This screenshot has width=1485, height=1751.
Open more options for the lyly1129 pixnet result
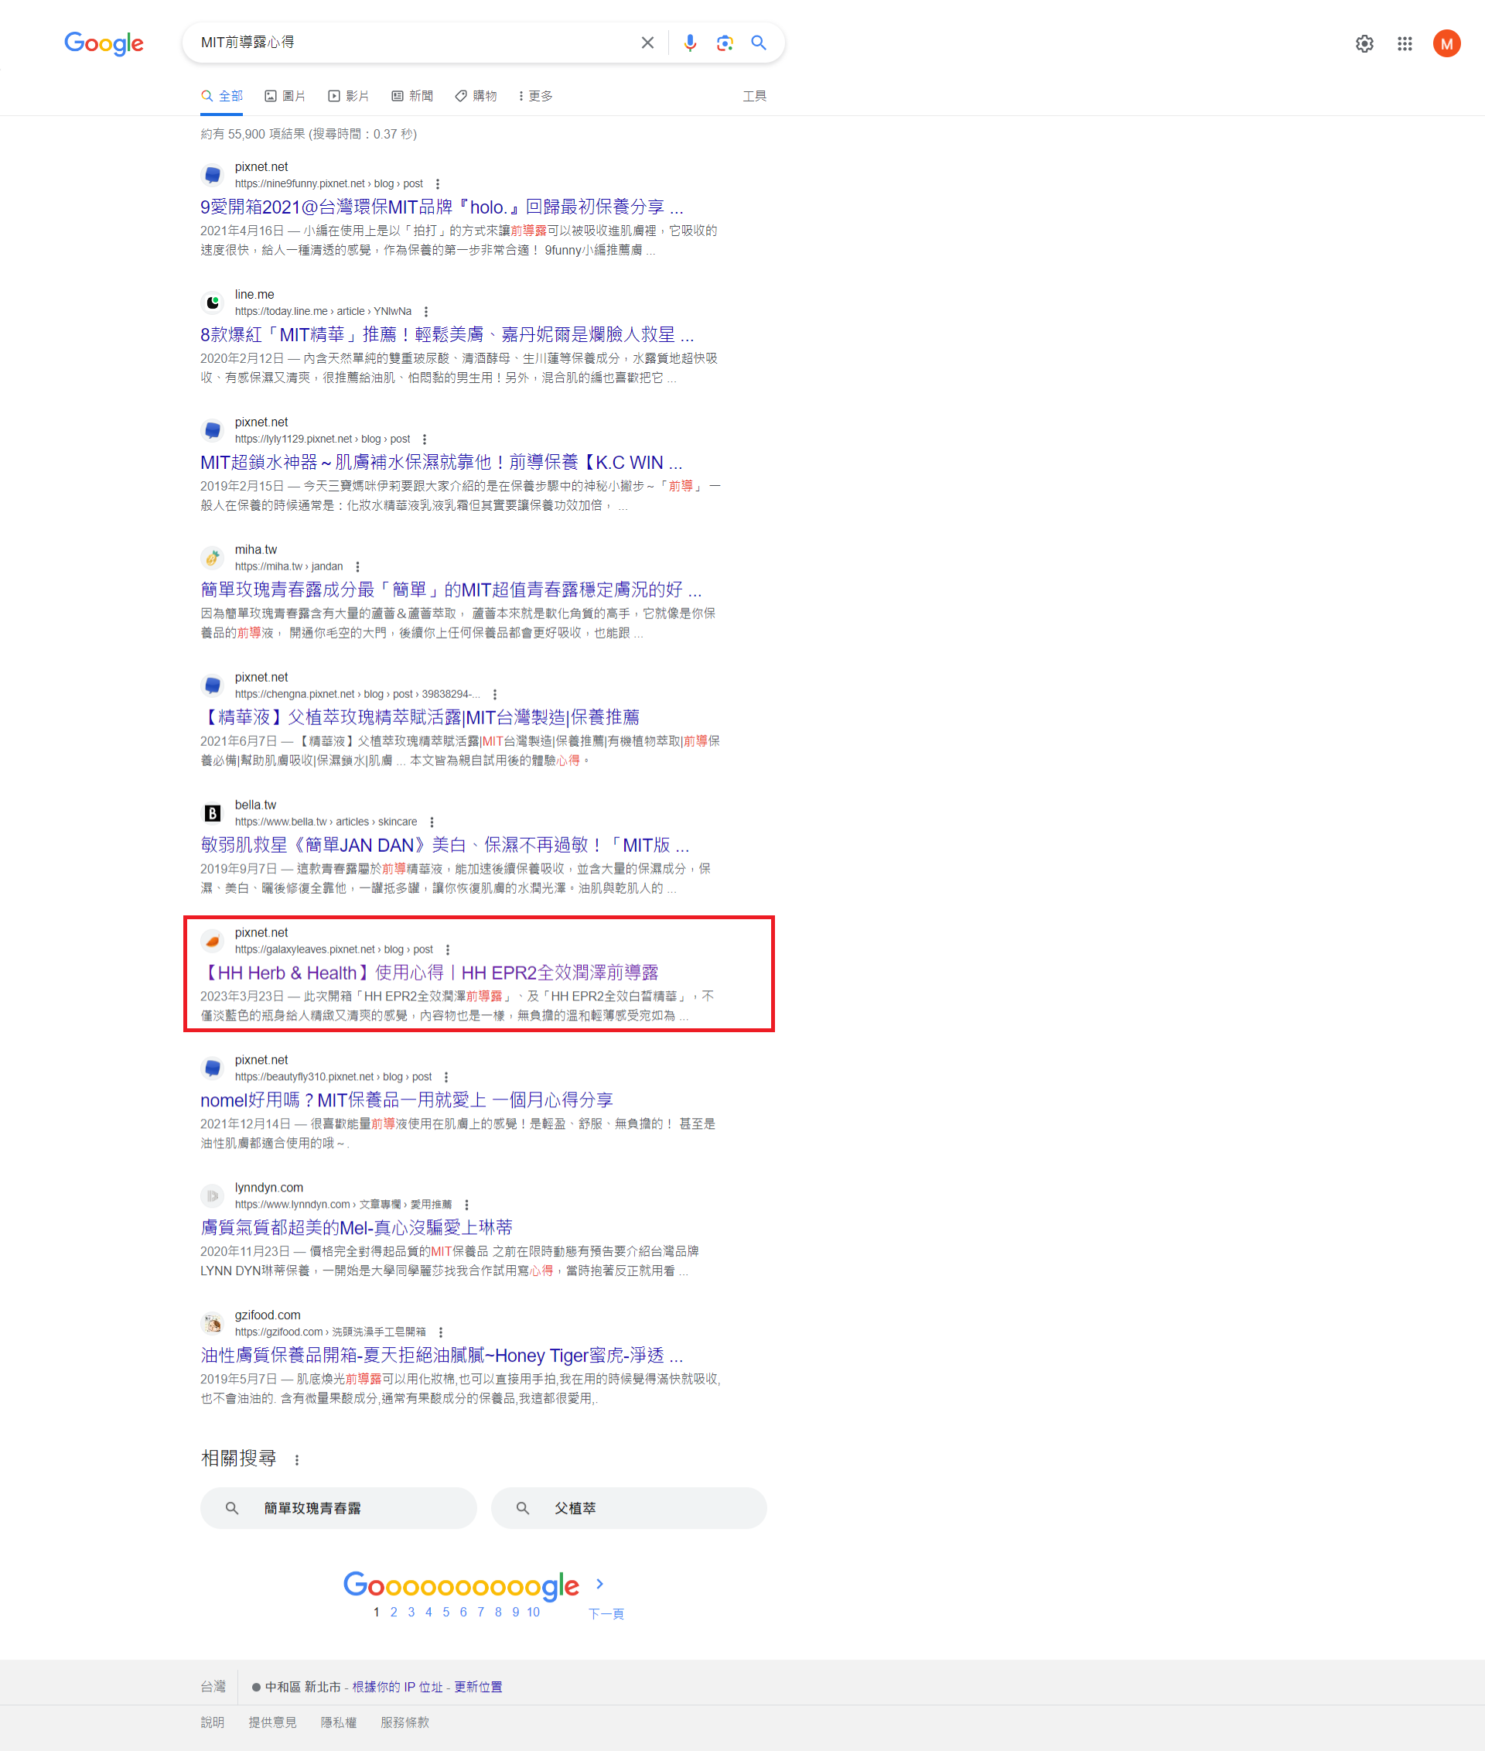425,439
